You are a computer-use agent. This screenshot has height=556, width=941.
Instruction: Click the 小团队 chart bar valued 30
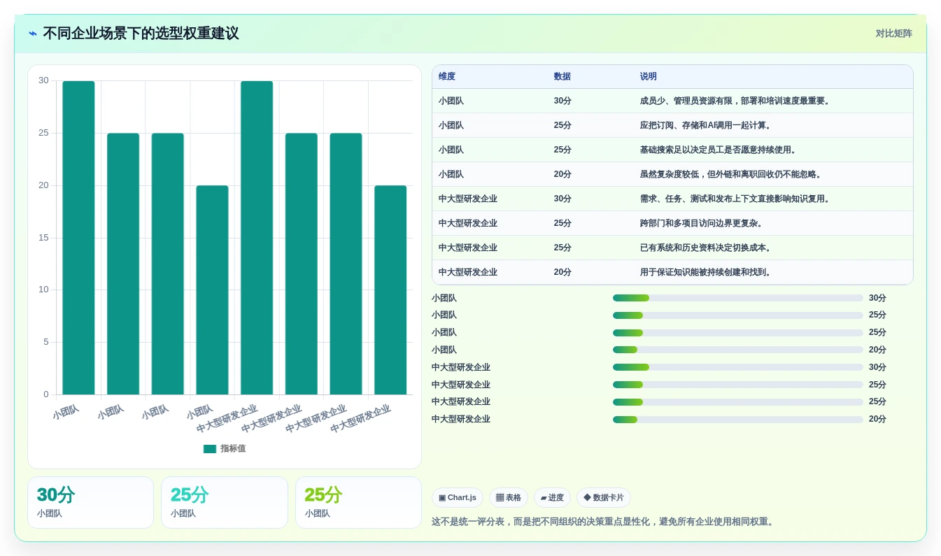[x=78, y=238]
